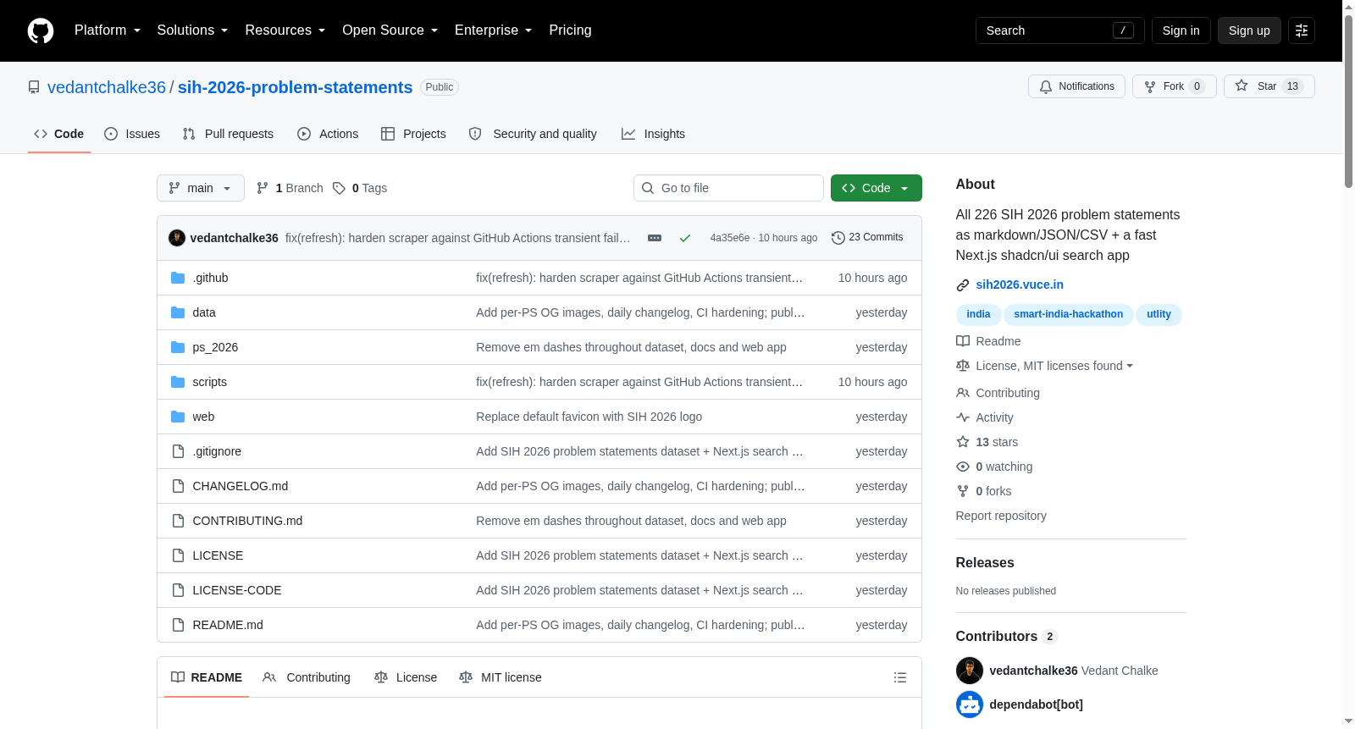Open the commit hash 4a35e6e link
The width and height of the screenshot is (1355, 729).
730,238
